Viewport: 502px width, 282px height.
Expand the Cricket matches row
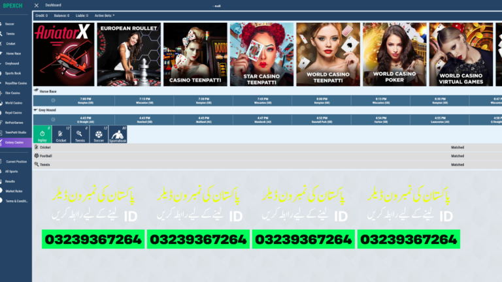(x=46, y=148)
